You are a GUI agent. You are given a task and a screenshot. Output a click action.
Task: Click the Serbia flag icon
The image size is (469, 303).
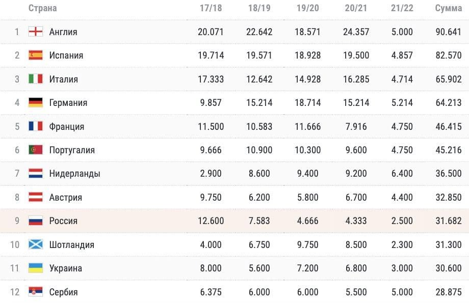(x=36, y=291)
